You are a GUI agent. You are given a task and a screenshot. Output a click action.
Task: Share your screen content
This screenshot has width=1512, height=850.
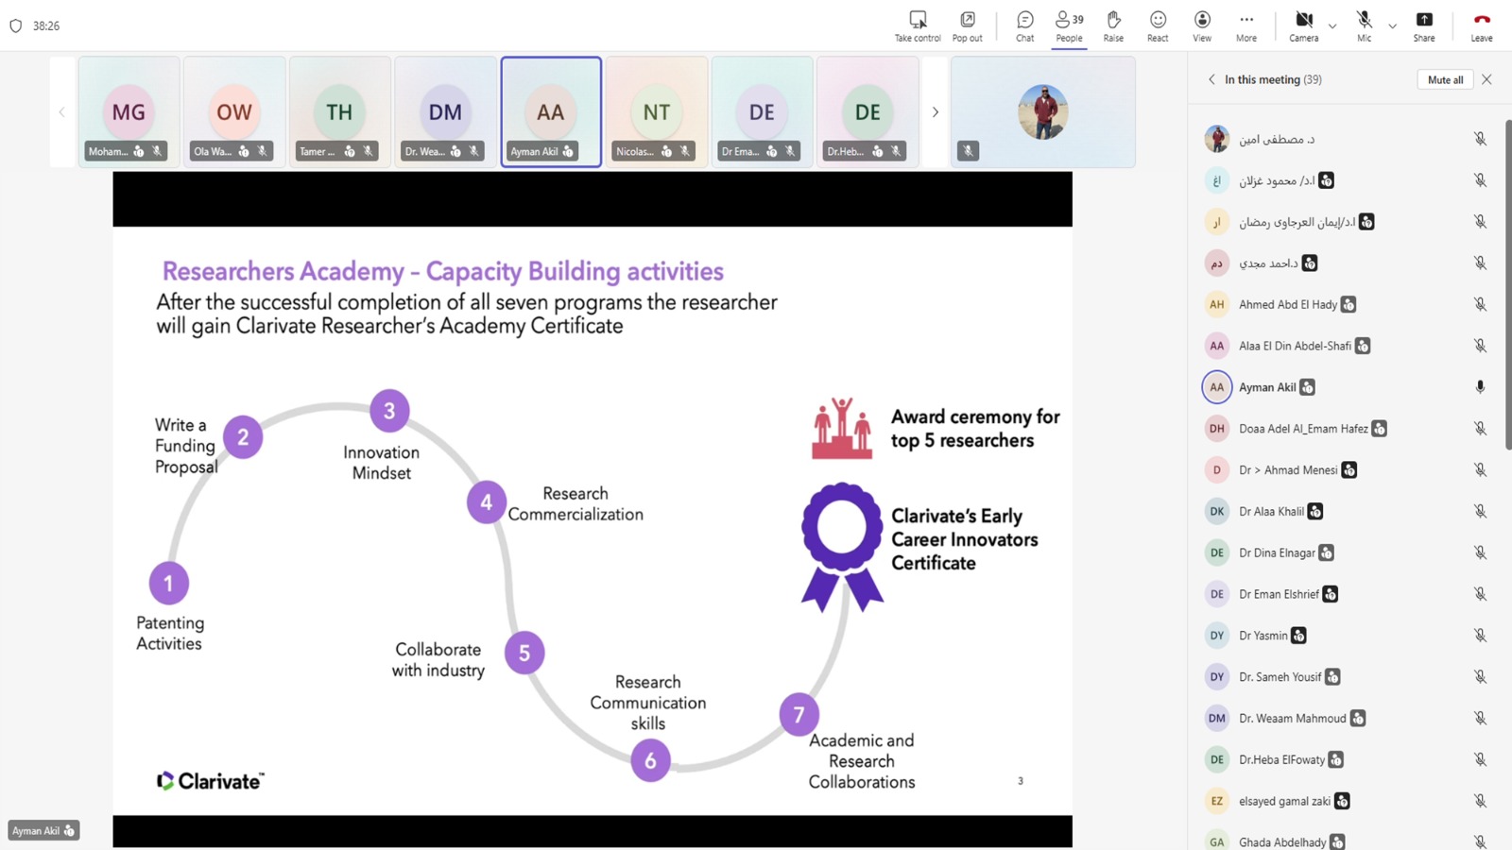[x=1423, y=25]
